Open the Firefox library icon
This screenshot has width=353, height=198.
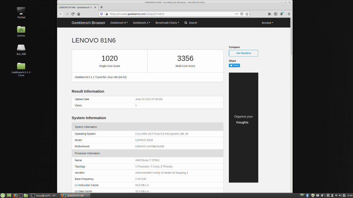(x=270, y=14)
